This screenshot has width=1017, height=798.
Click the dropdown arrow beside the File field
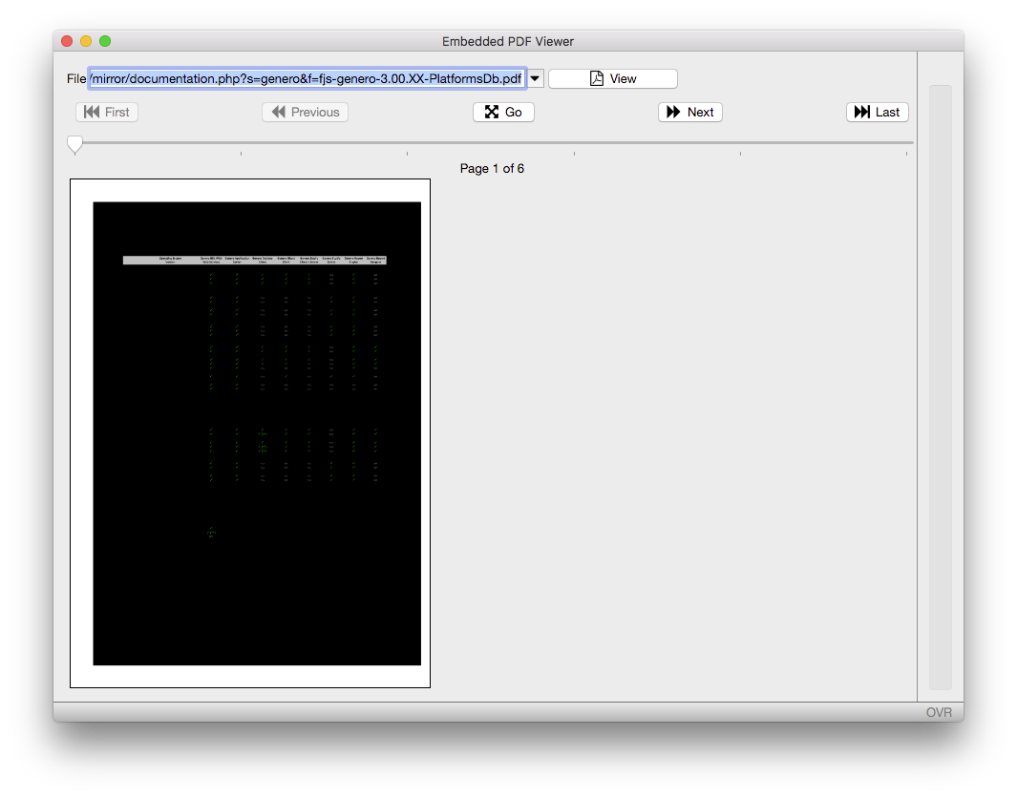pyautogui.click(x=535, y=78)
